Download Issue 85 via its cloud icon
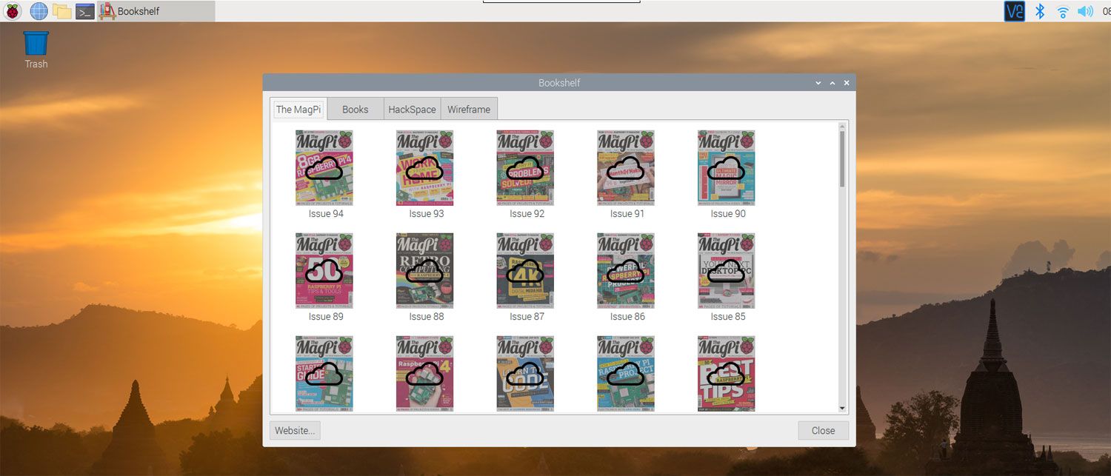Viewport: 1111px width, 476px height. (726, 271)
